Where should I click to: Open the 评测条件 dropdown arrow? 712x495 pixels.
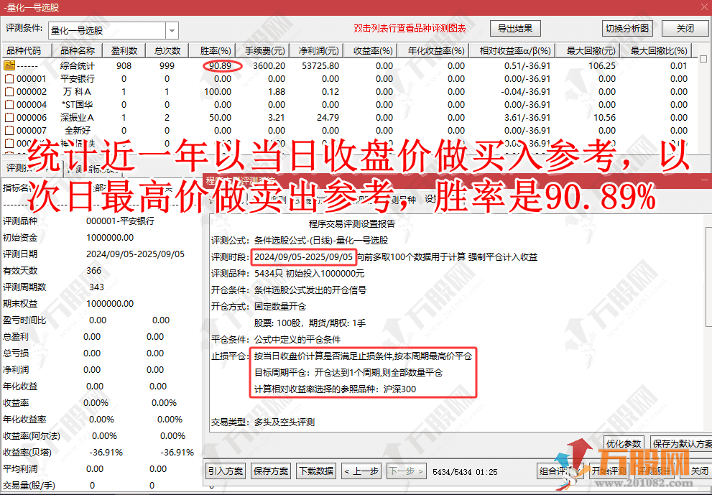click(x=172, y=31)
